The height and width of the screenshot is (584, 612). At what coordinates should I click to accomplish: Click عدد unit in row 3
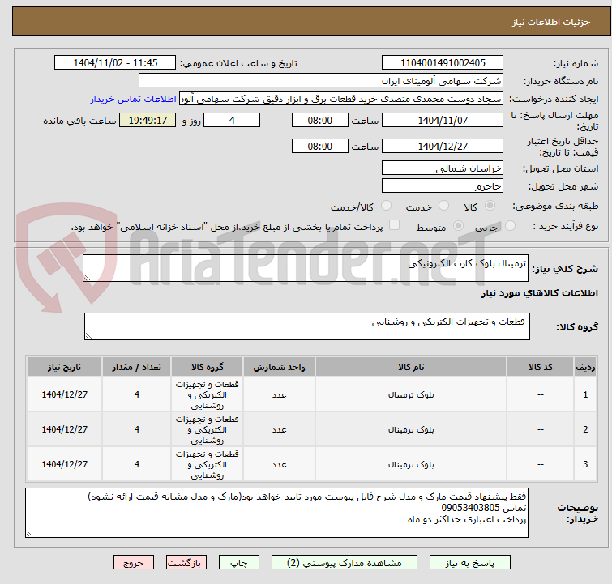(x=279, y=465)
